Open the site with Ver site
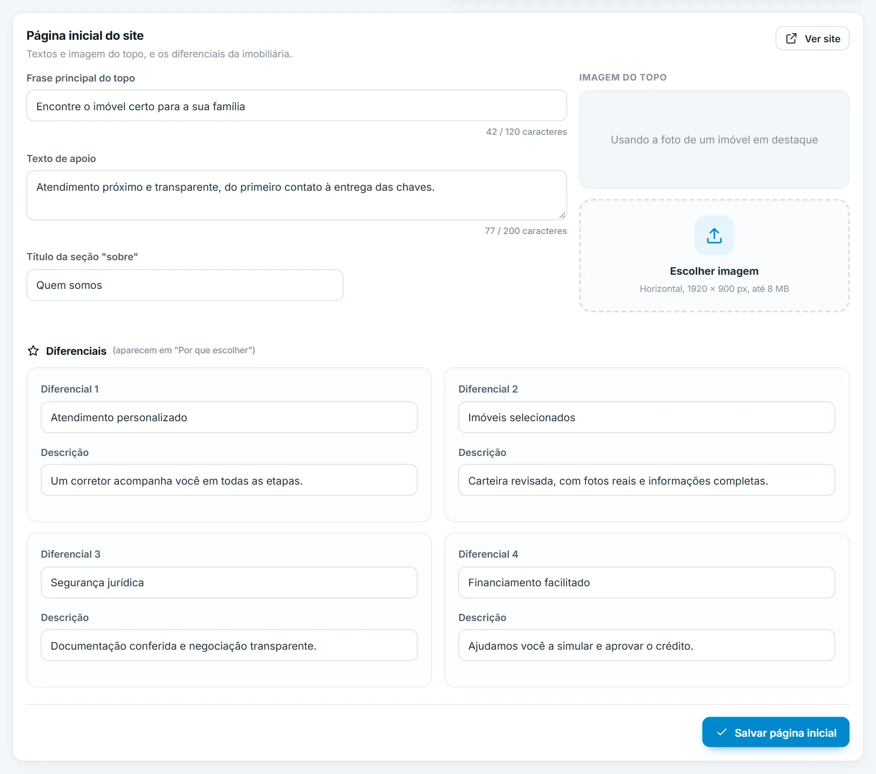Viewport: 876px width, 774px height. point(812,39)
